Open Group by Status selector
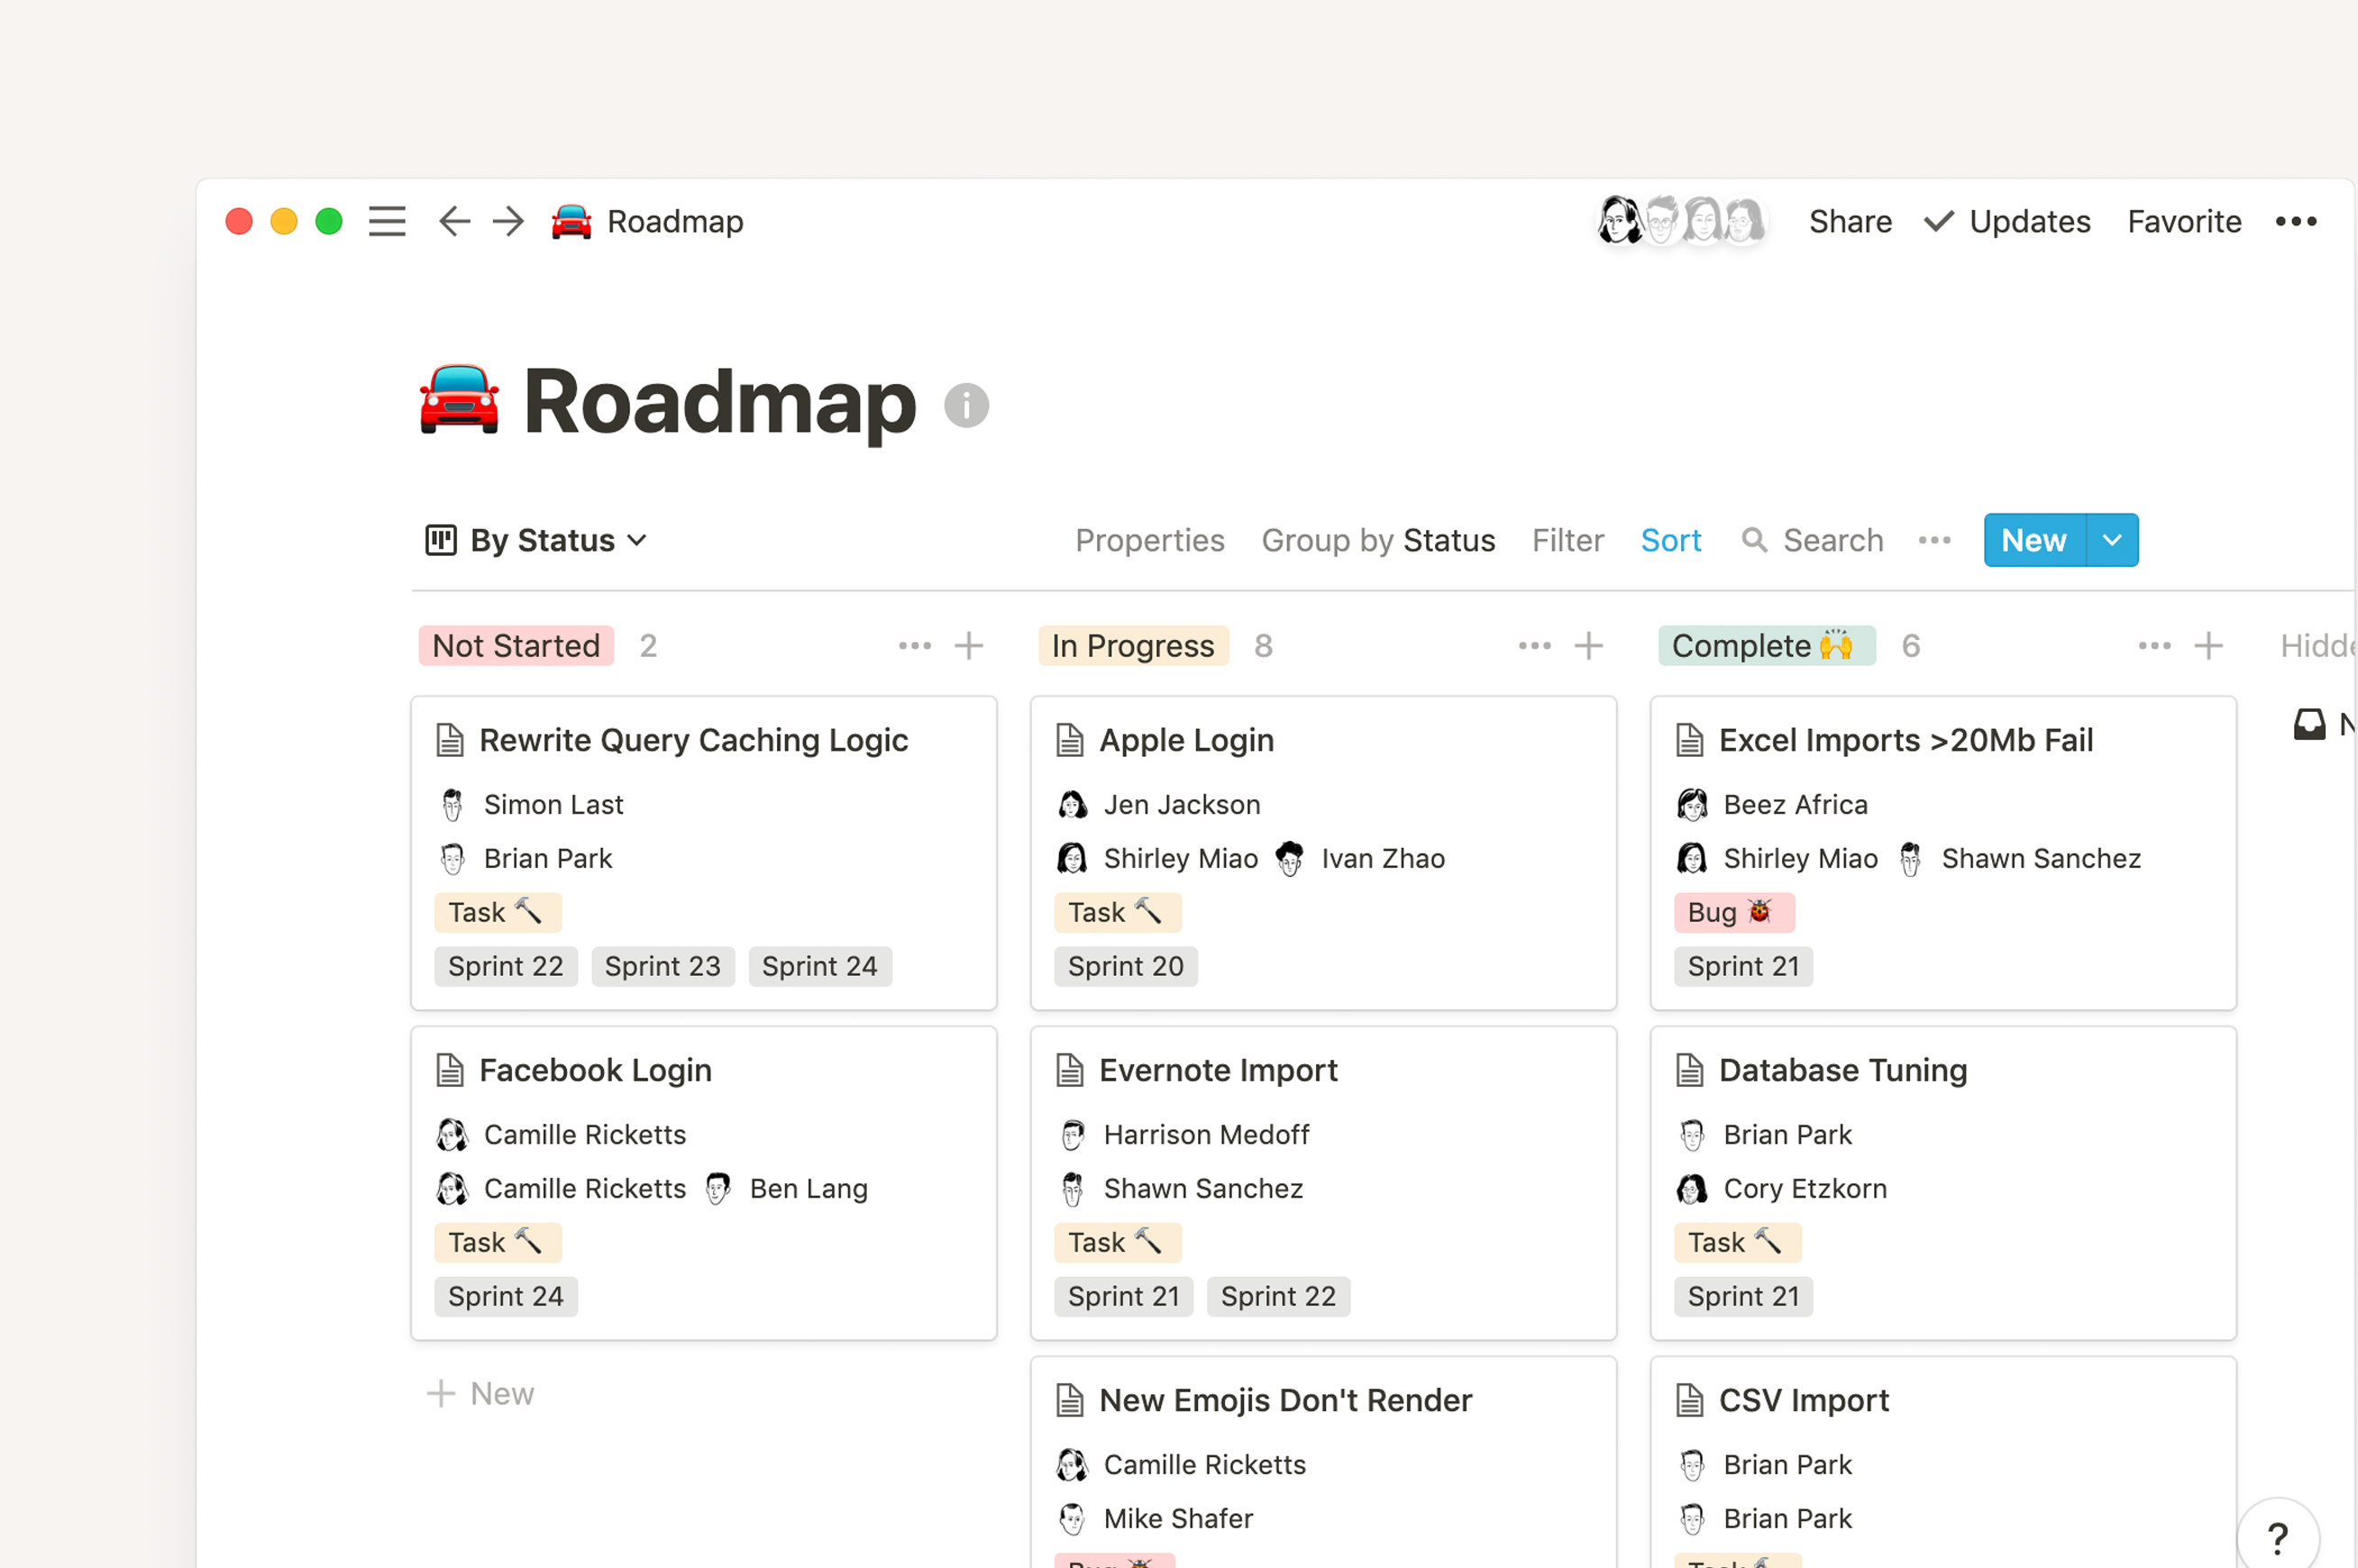 (1377, 540)
